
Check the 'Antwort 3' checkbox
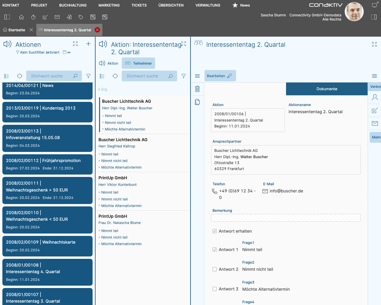pos(215,289)
